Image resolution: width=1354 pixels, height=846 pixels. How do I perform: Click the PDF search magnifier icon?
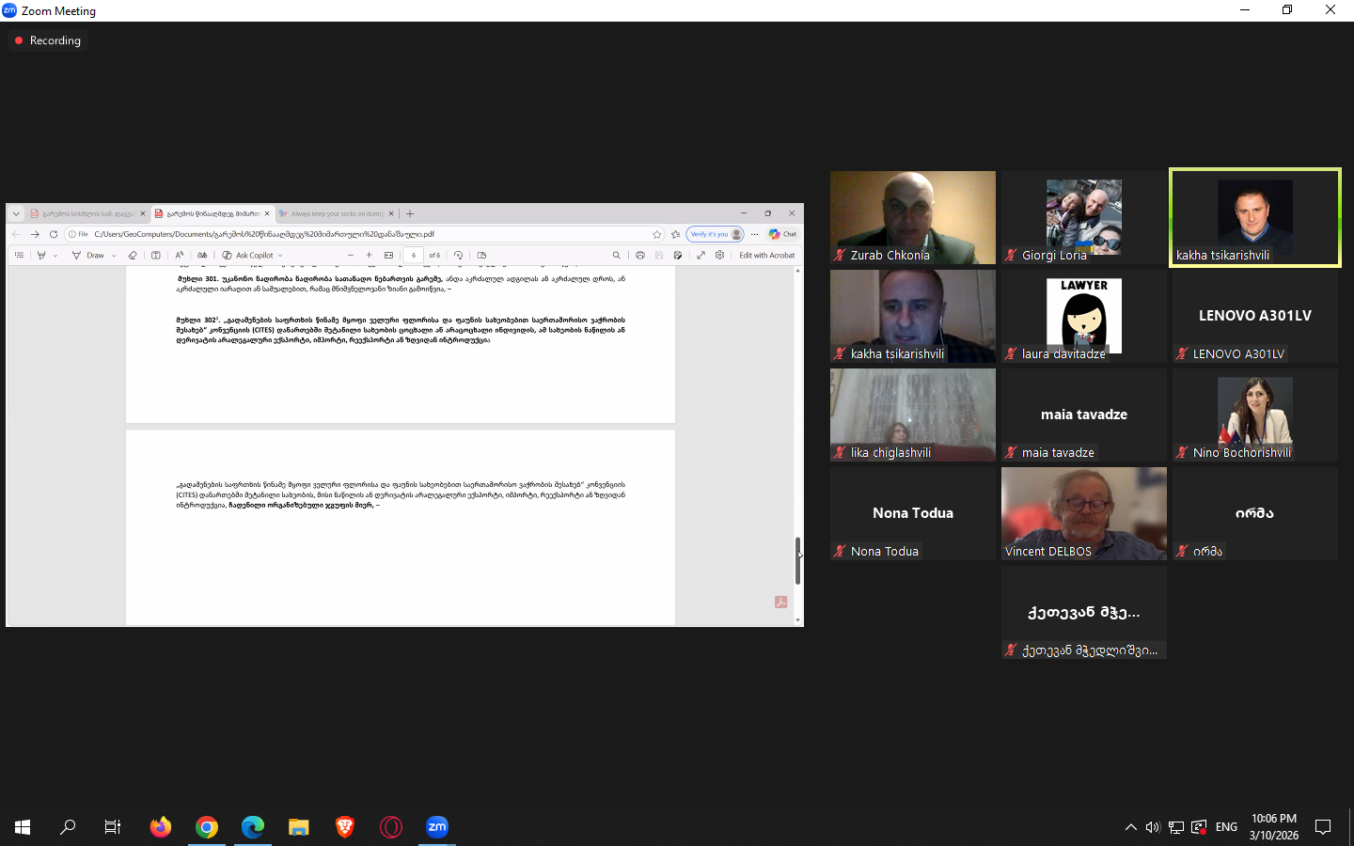click(617, 255)
